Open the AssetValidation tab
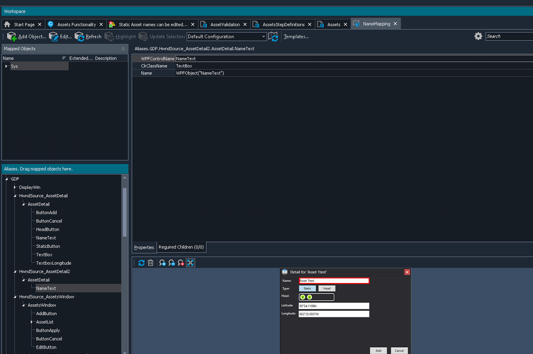 [225, 25]
